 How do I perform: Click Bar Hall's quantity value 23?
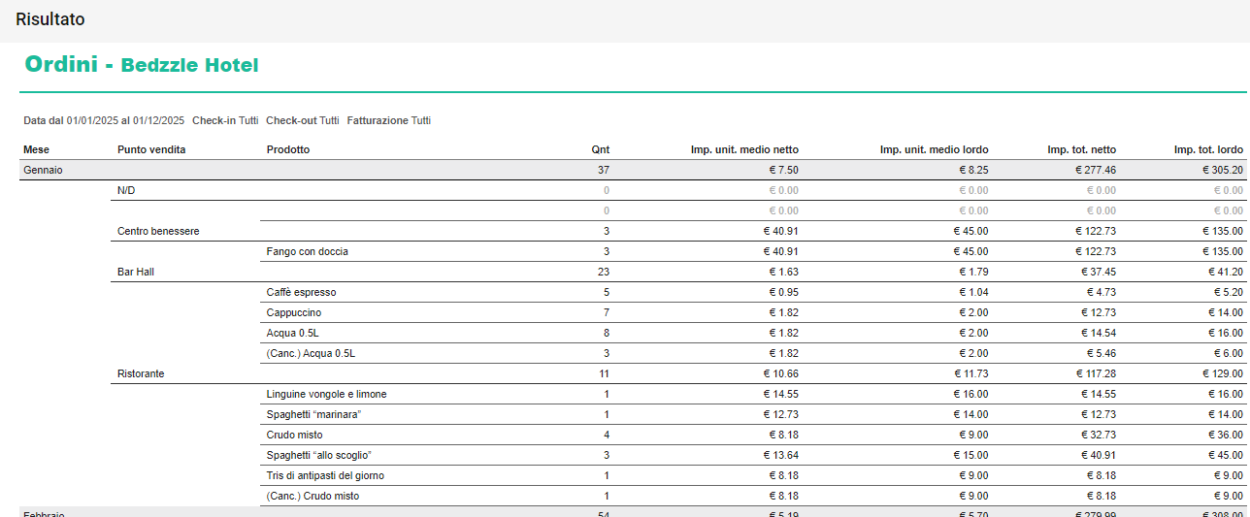(x=604, y=272)
